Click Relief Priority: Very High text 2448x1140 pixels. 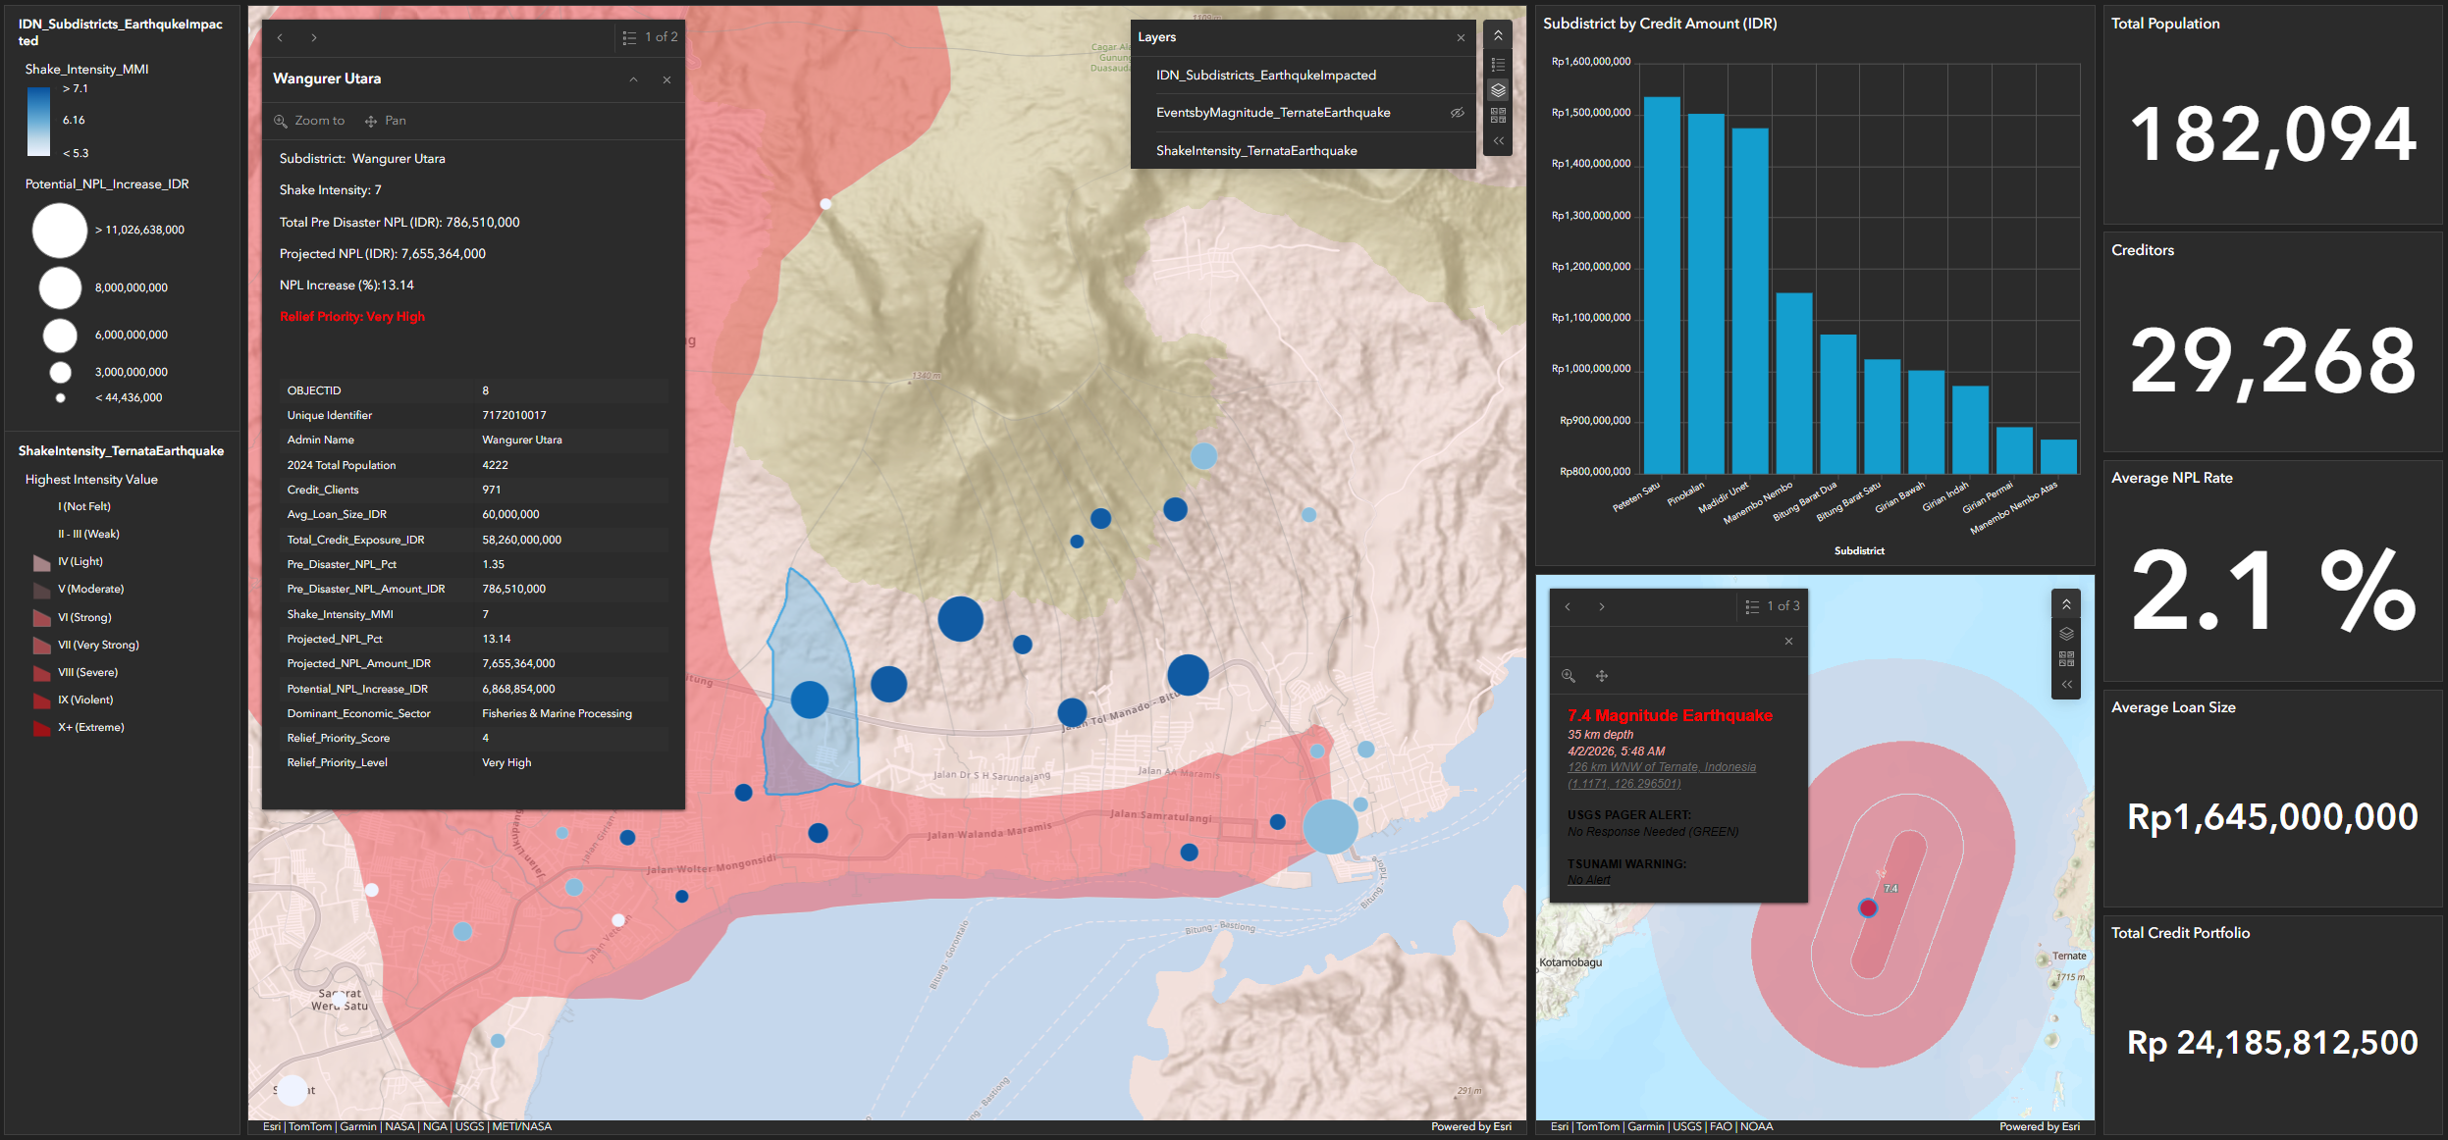tap(352, 317)
